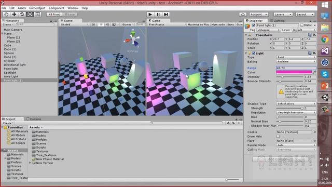The width and height of the screenshot is (332, 187).
Task: Switch to the Console tab
Action: pyautogui.click(x=34, y=119)
